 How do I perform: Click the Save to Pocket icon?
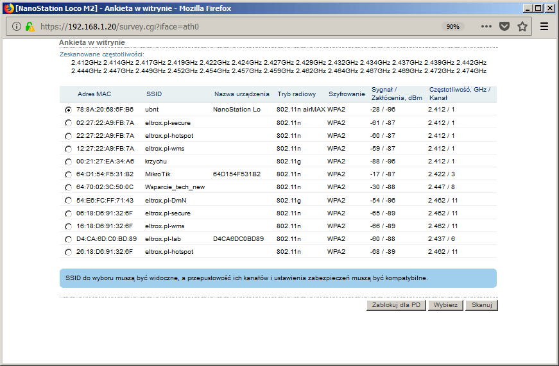504,27
